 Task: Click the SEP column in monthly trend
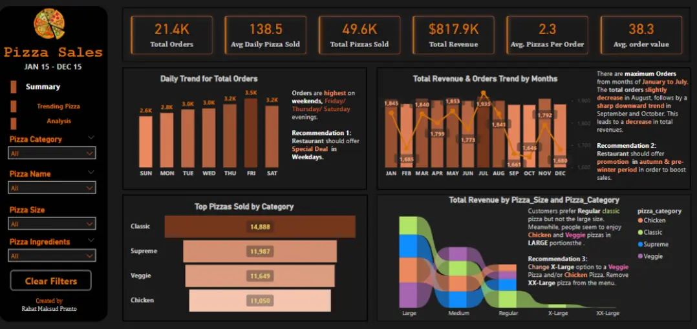(x=514, y=136)
